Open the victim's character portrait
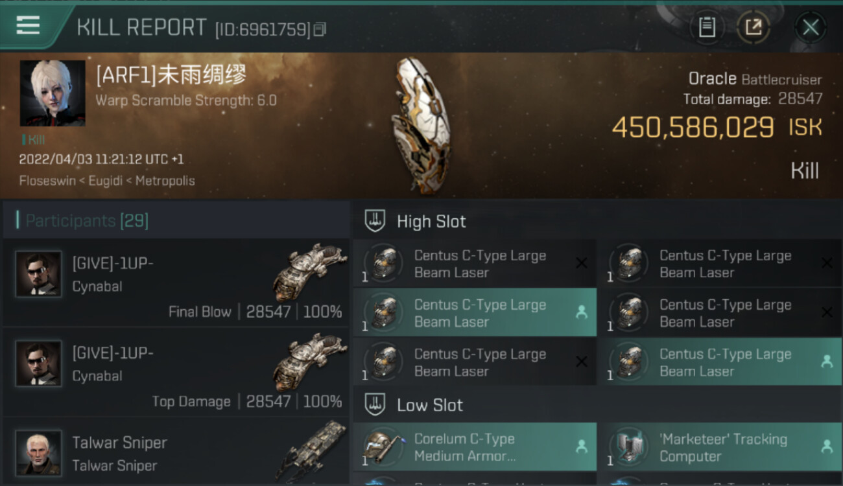The height and width of the screenshot is (486, 843). (53, 93)
